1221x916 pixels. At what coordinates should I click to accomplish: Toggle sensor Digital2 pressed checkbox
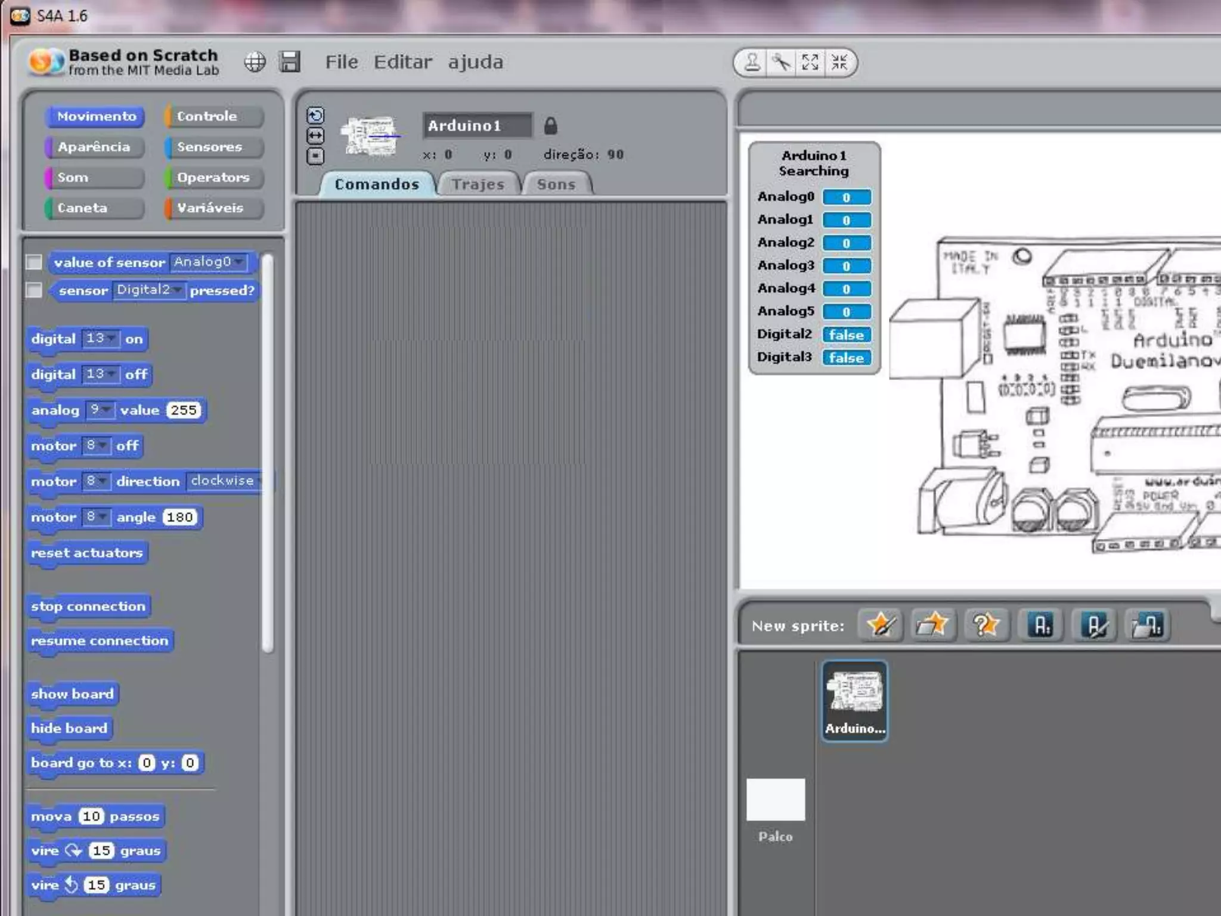pyautogui.click(x=34, y=290)
